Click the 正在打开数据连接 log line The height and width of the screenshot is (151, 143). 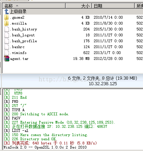56,126
